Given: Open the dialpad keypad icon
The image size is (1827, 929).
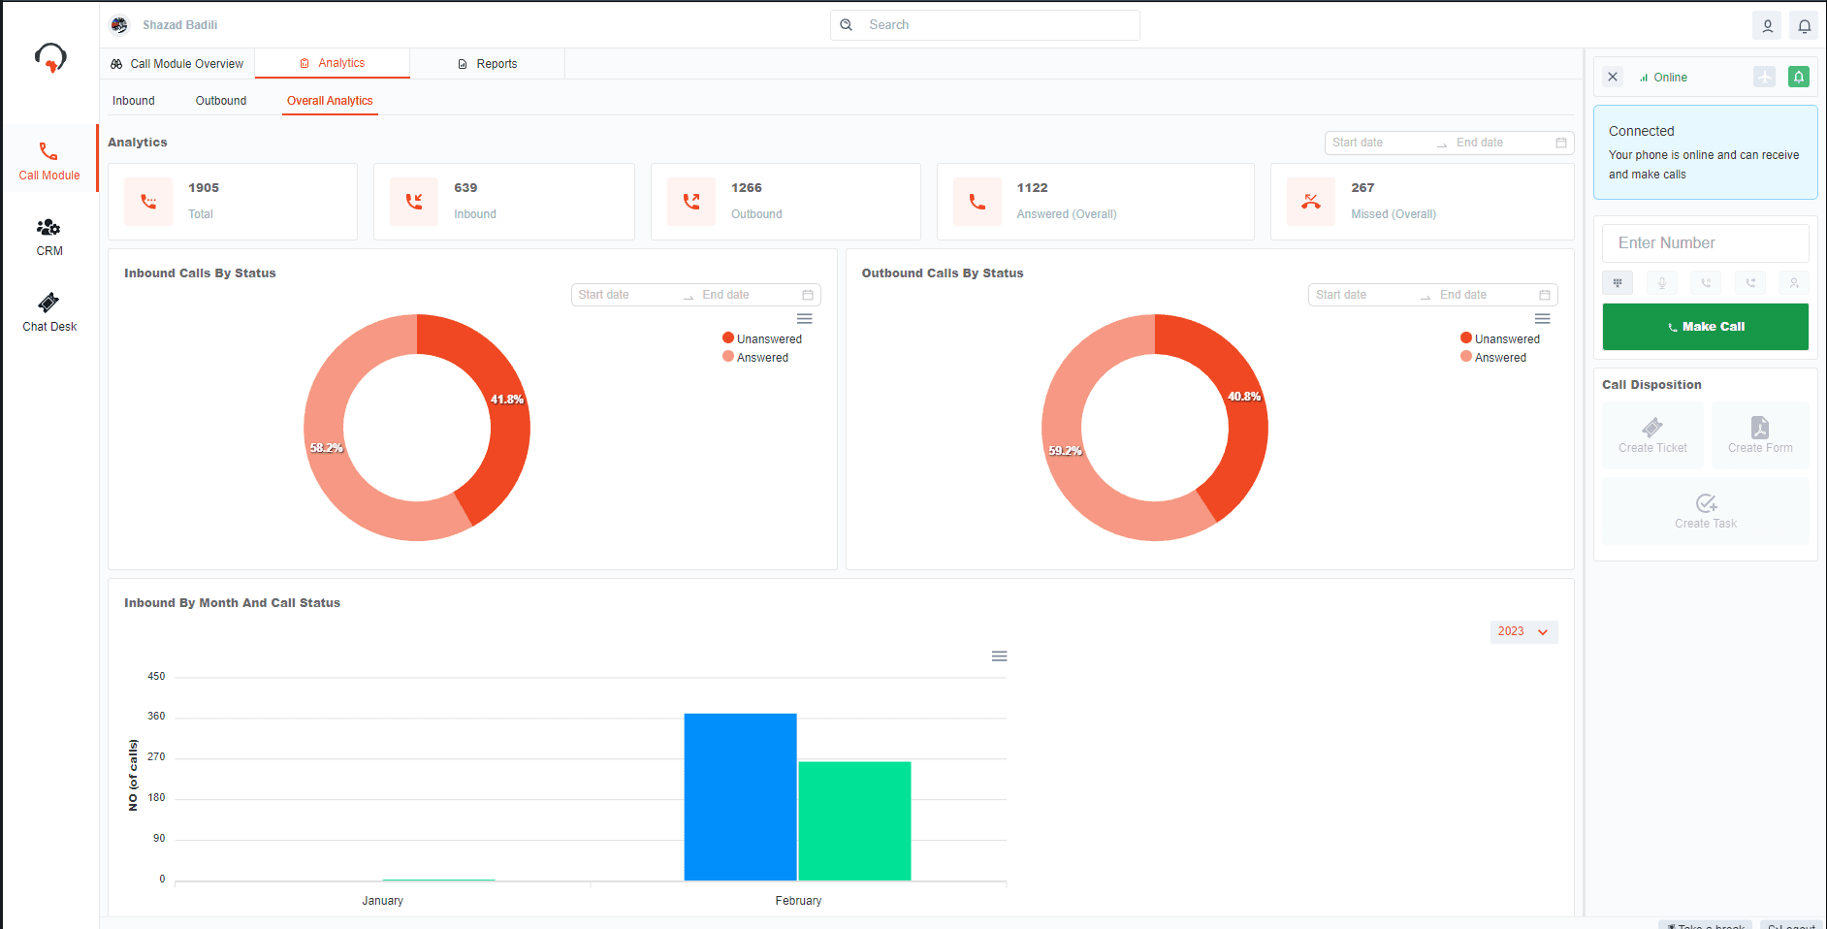Looking at the screenshot, I should [x=1618, y=283].
